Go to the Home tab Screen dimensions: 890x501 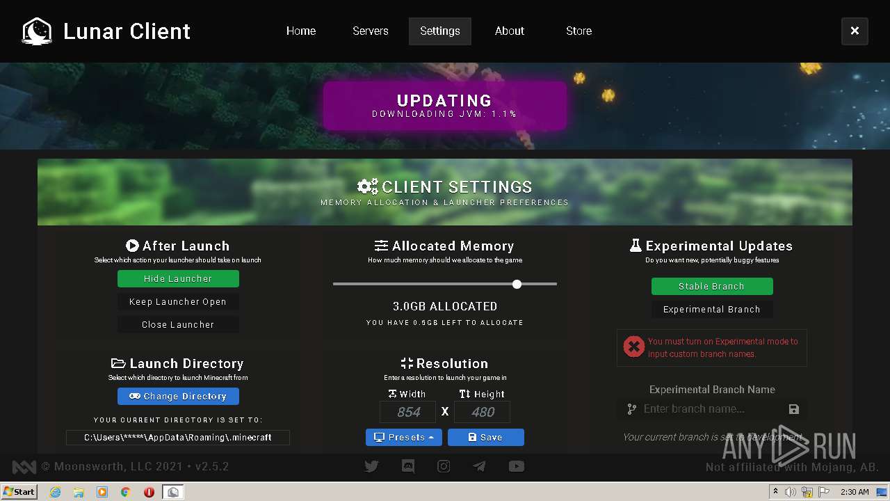[301, 31]
